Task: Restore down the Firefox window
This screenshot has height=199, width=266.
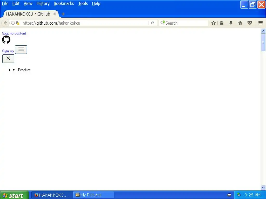Action: pyautogui.click(x=252, y=5)
